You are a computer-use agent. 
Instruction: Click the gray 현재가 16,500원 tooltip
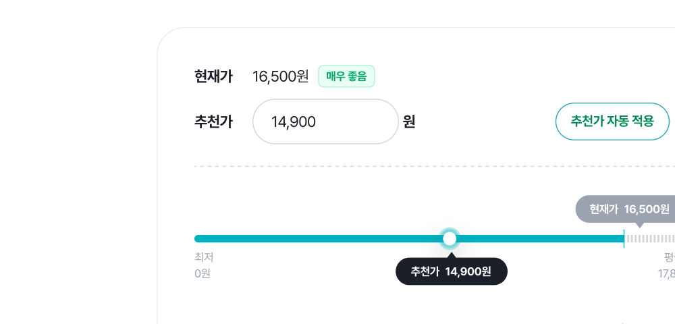[626, 209]
